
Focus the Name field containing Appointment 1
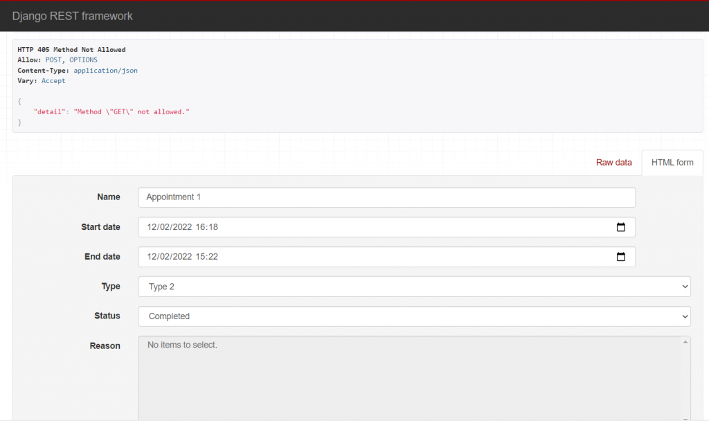click(386, 197)
